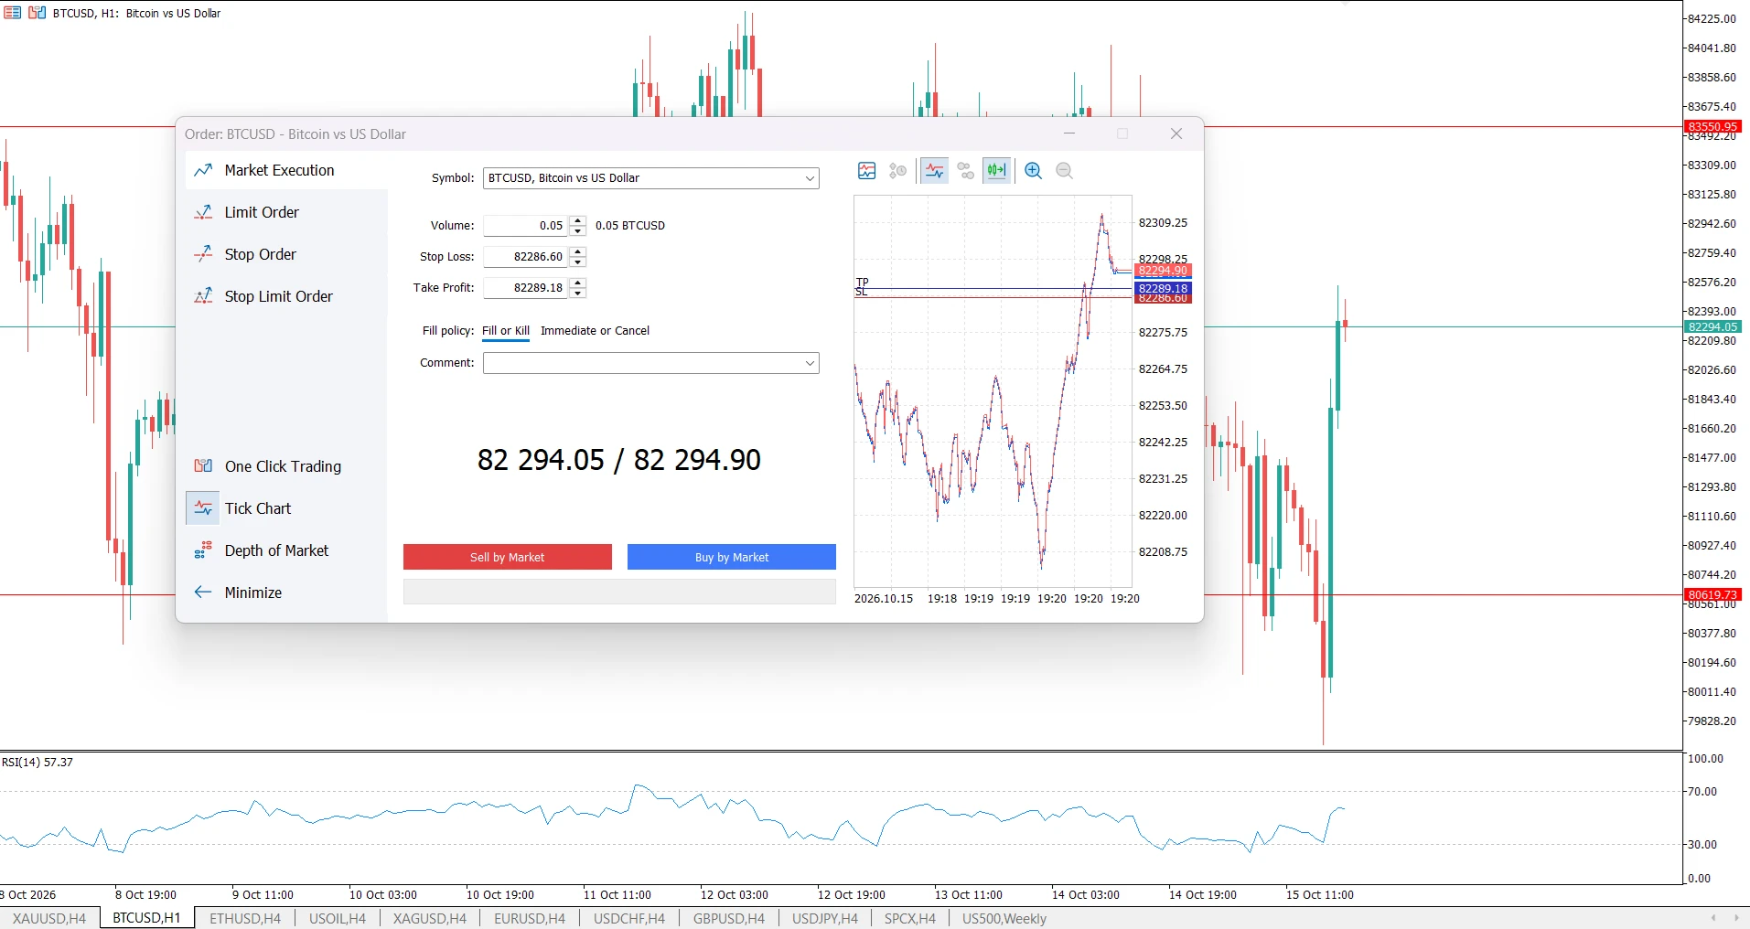Switch to USDJPY,H4 chart tab

pos(825,918)
